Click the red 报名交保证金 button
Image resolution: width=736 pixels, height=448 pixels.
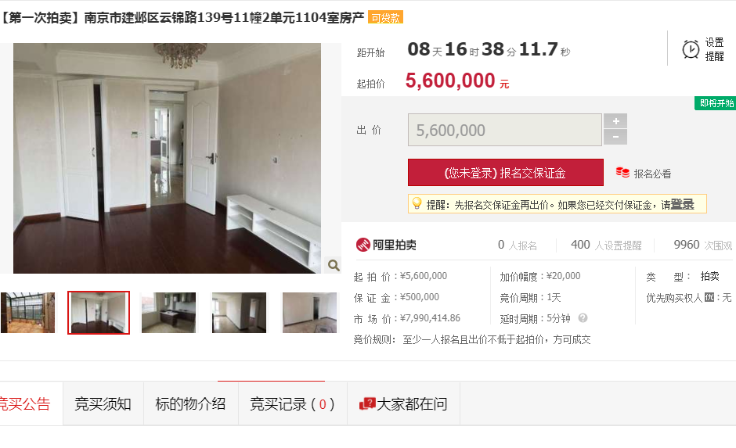pyautogui.click(x=506, y=173)
